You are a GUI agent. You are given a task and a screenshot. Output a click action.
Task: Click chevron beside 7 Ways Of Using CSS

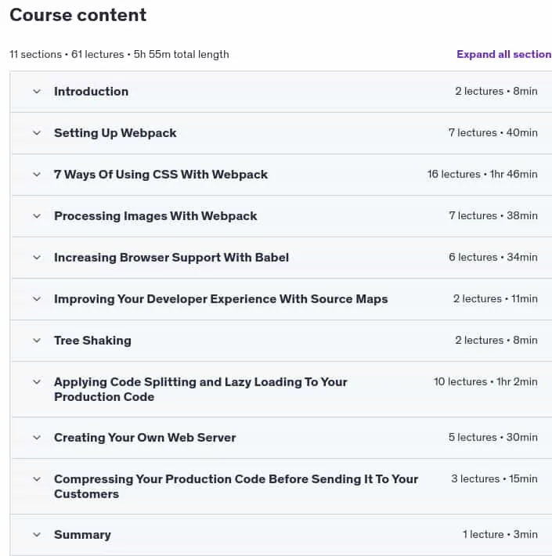(37, 175)
